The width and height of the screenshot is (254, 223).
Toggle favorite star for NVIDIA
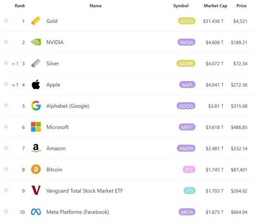pos(6,42)
